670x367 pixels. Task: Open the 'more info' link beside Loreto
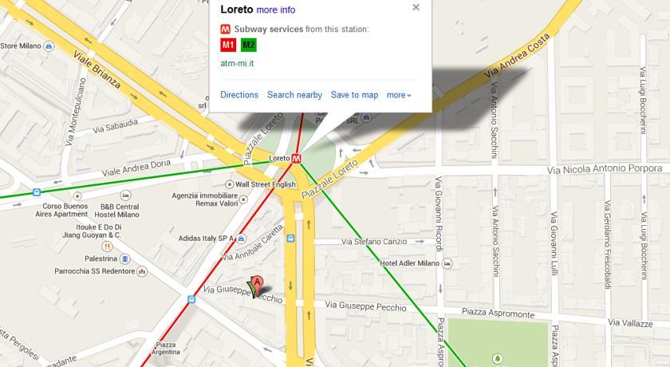point(276,10)
